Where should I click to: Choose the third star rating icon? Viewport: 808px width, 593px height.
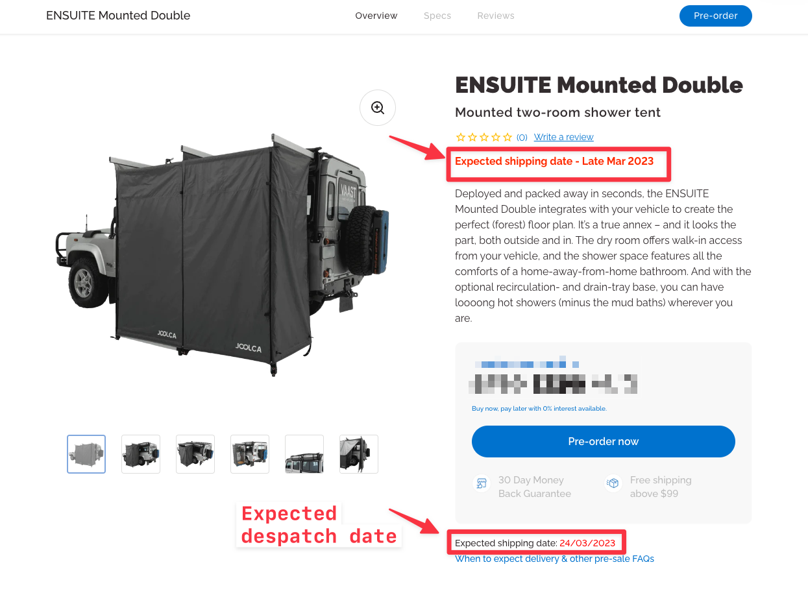pos(484,137)
